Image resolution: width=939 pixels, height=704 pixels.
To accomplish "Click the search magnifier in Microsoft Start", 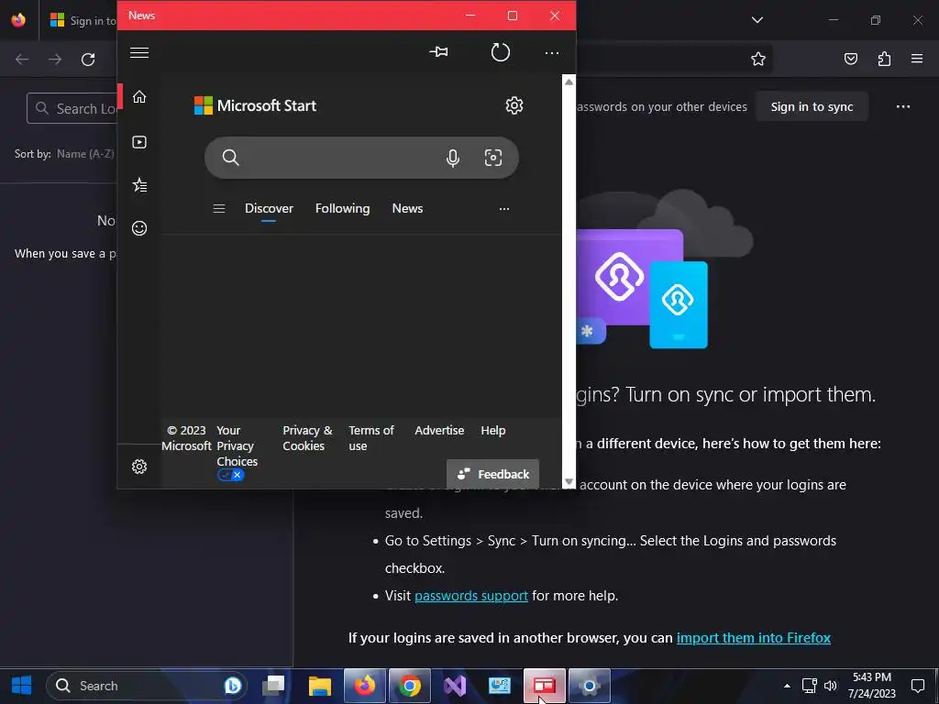I will tap(230, 158).
